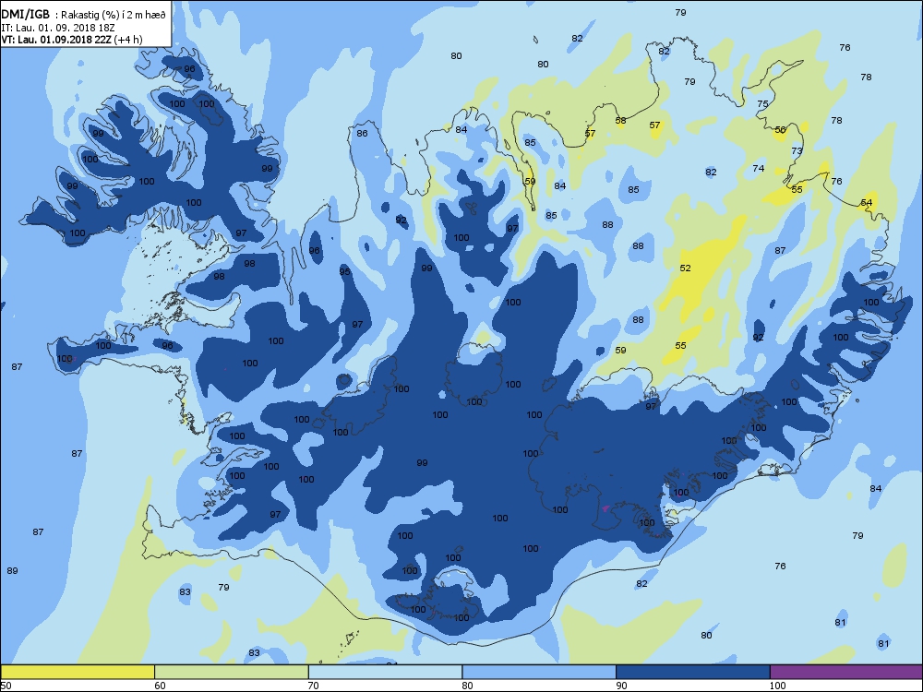
Task: Click the humidity value 73 on the map
Action: coord(797,151)
